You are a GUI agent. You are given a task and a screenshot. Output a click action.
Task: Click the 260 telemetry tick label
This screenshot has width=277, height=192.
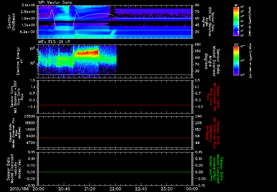click(x=198, y=116)
